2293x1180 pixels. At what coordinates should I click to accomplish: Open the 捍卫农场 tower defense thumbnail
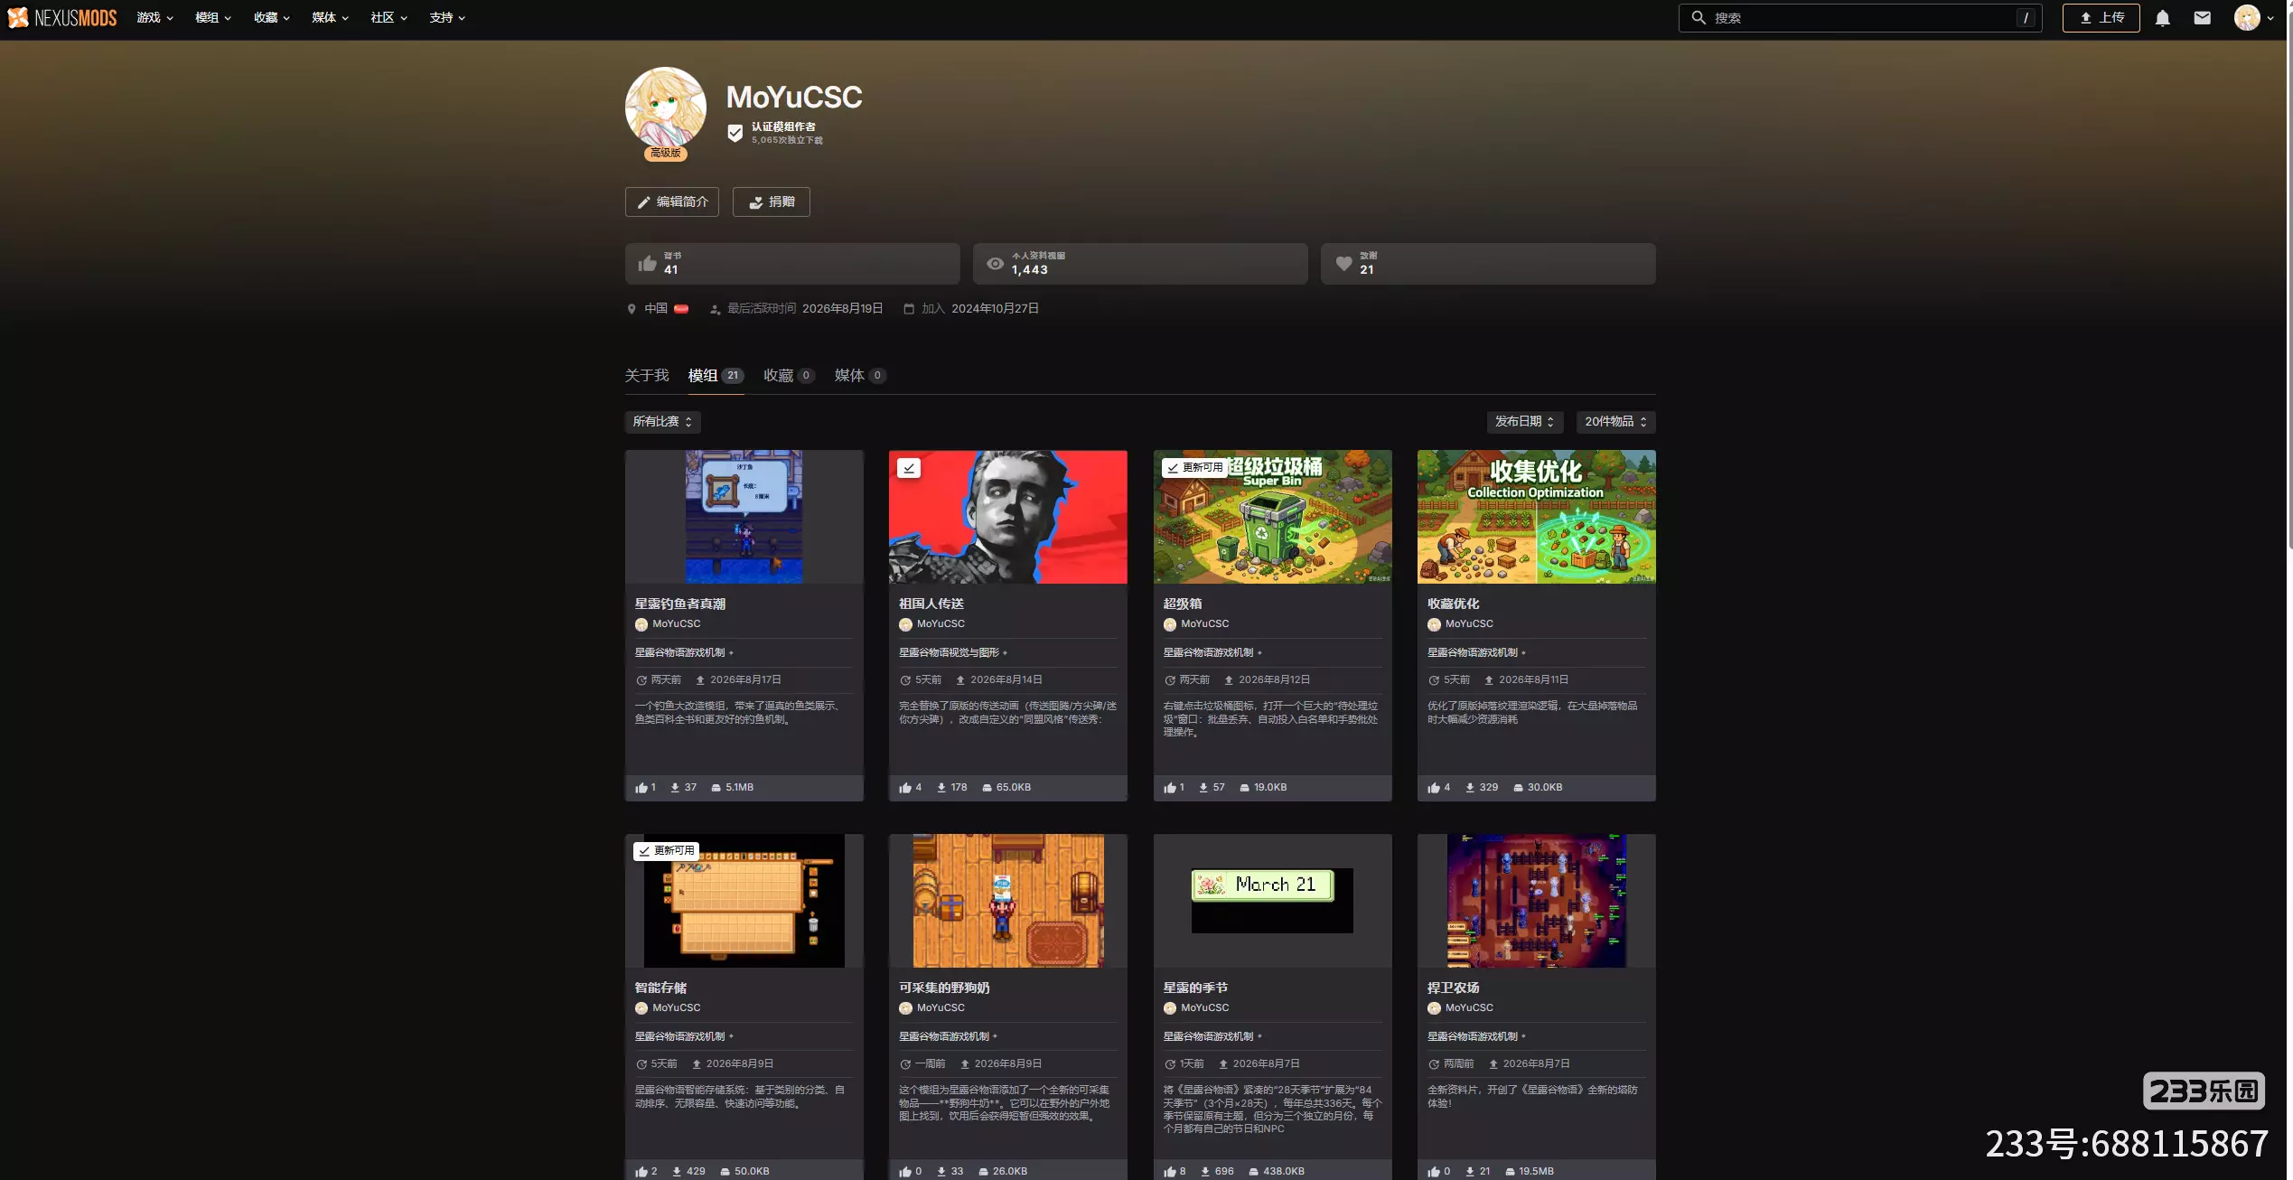[1536, 901]
